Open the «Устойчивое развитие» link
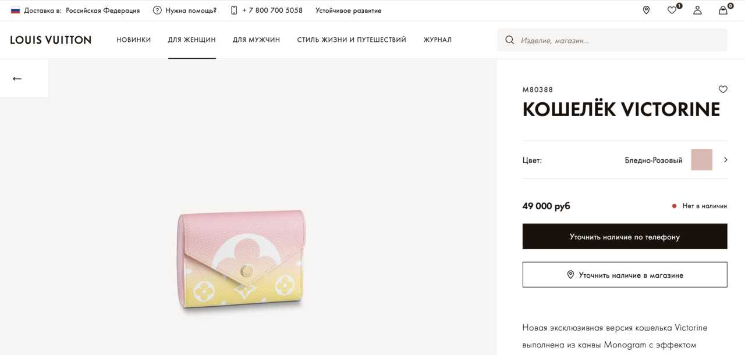 pos(348,10)
